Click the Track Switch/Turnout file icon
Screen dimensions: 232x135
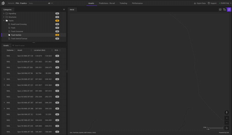point(9,39)
